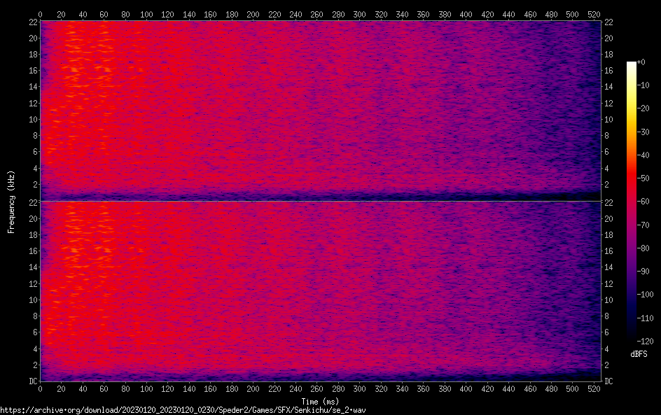Select the 520 tick on the bottom time axis
The image size is (661, 415).
tap(594, 390)
